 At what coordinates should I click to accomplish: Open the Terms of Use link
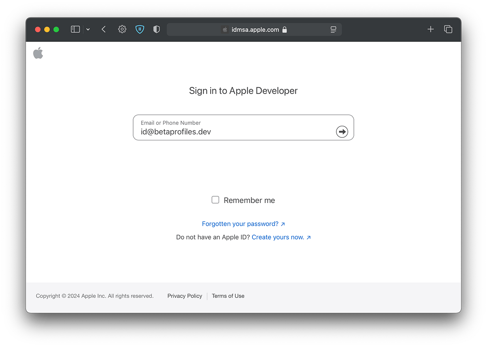click(x=228, y=296)
